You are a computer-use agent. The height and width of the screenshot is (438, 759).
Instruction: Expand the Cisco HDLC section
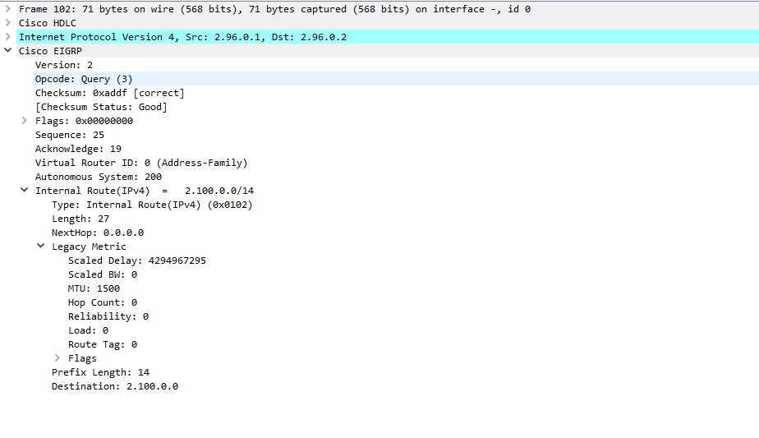tap(7, 23)
